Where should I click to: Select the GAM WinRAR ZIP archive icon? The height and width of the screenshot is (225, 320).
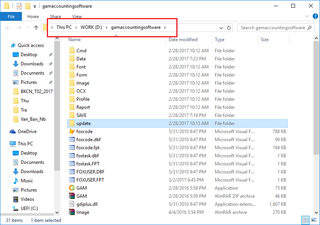[x=72, y=196]
